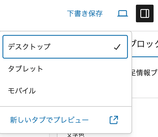The width and height of the screenshot is (158, 137).
Task: Click the blue underline below ブロック tab
Action: click(x=145, y=57)
